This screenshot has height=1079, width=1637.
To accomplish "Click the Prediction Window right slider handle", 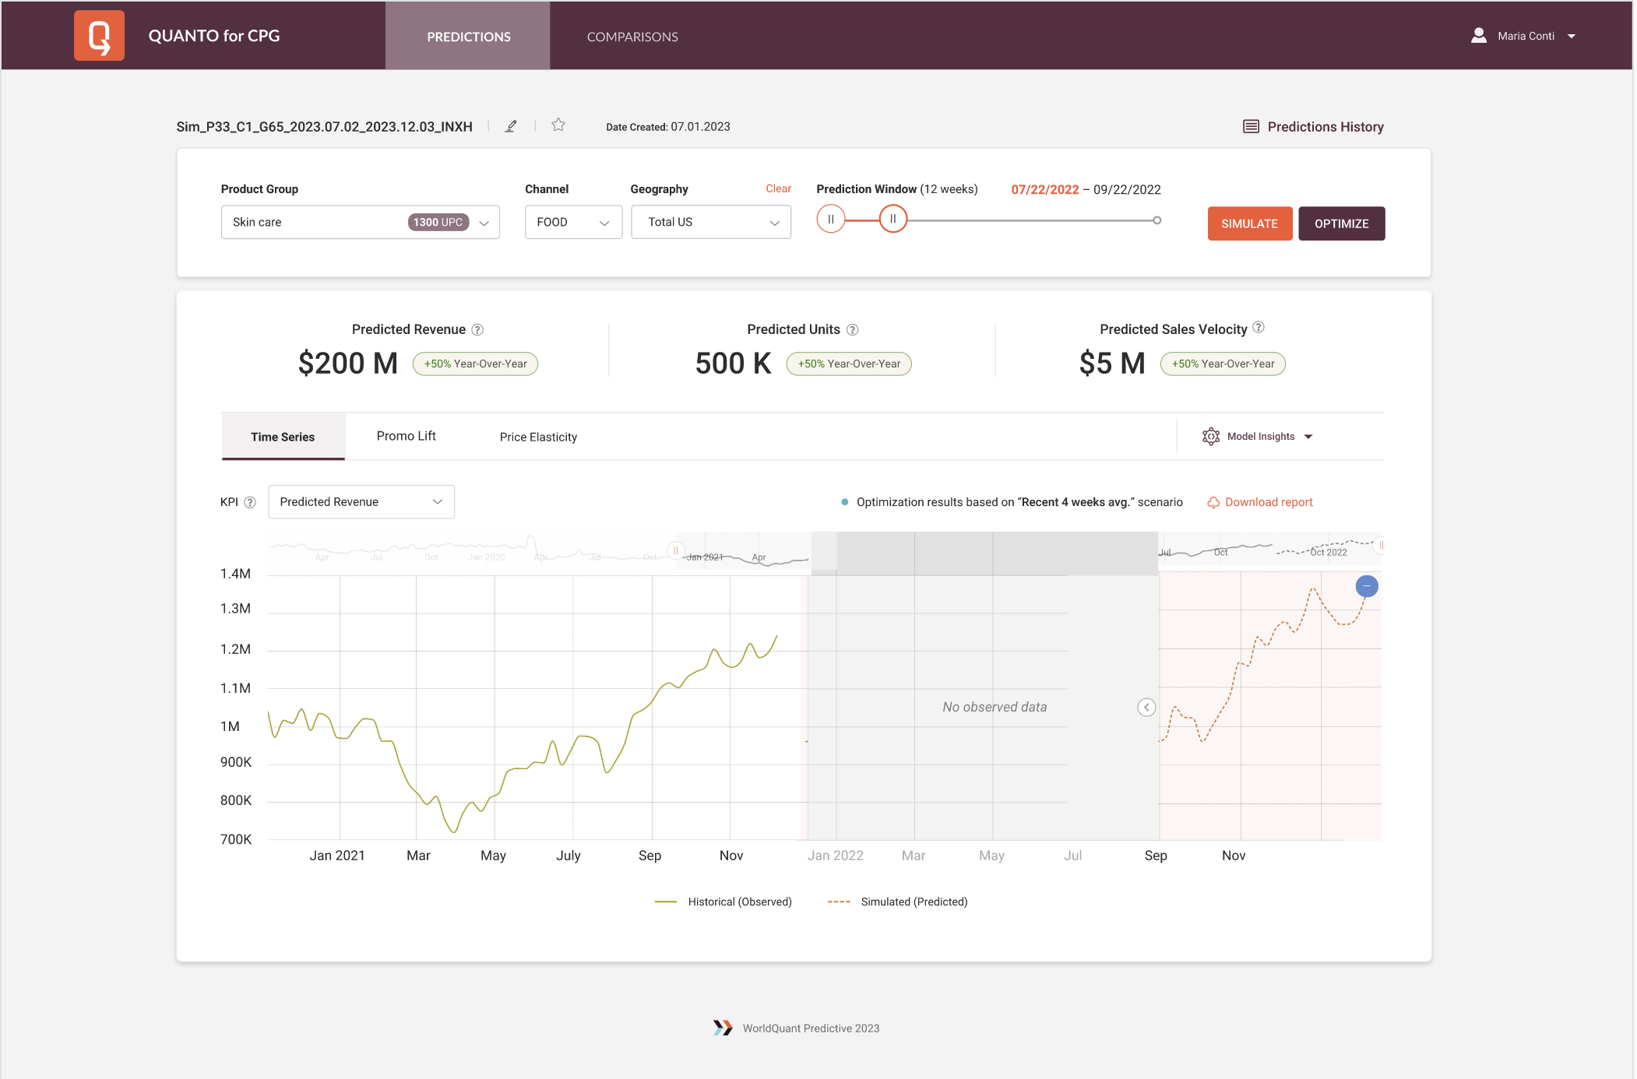I will tap(893, 220).
